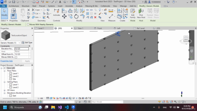The height and width of the screenshot is (111, 197).
Task: Click the Delete red X icon
Action: click(x=95, y=17)
